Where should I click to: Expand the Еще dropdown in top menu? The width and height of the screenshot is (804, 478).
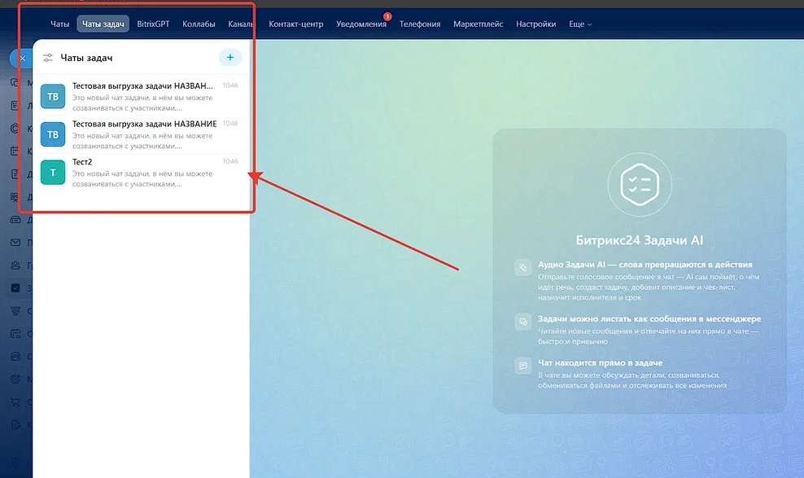580,24
